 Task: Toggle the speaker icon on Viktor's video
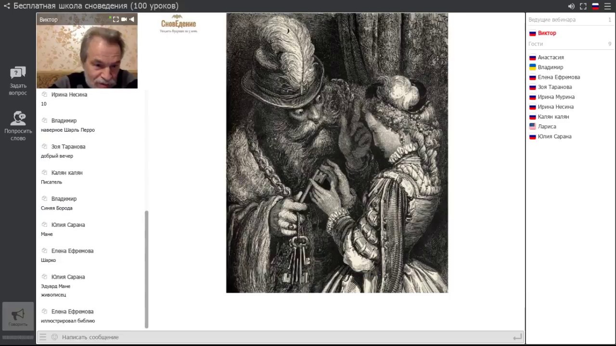click(x=132, y=19)
